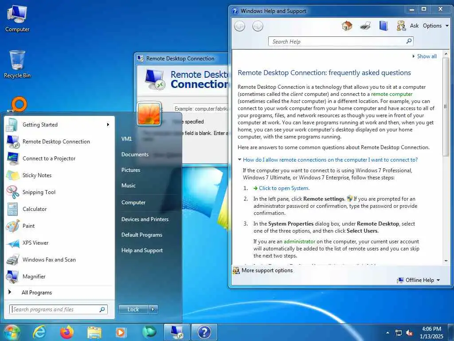Expand Getting Started submenu arrow
This screenshot has width=454, height=341.
coord(108,125)
